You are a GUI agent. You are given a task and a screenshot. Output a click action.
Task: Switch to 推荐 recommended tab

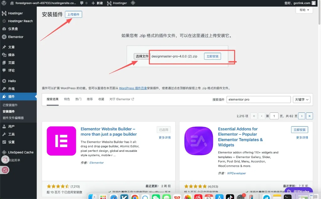(x=90, y=99)
